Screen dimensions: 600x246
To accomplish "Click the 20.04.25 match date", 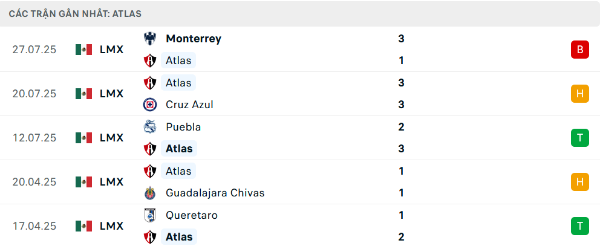I will [34, 182].
